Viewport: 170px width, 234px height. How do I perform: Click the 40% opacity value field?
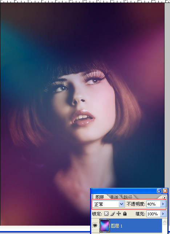click(x=154, y=204)
